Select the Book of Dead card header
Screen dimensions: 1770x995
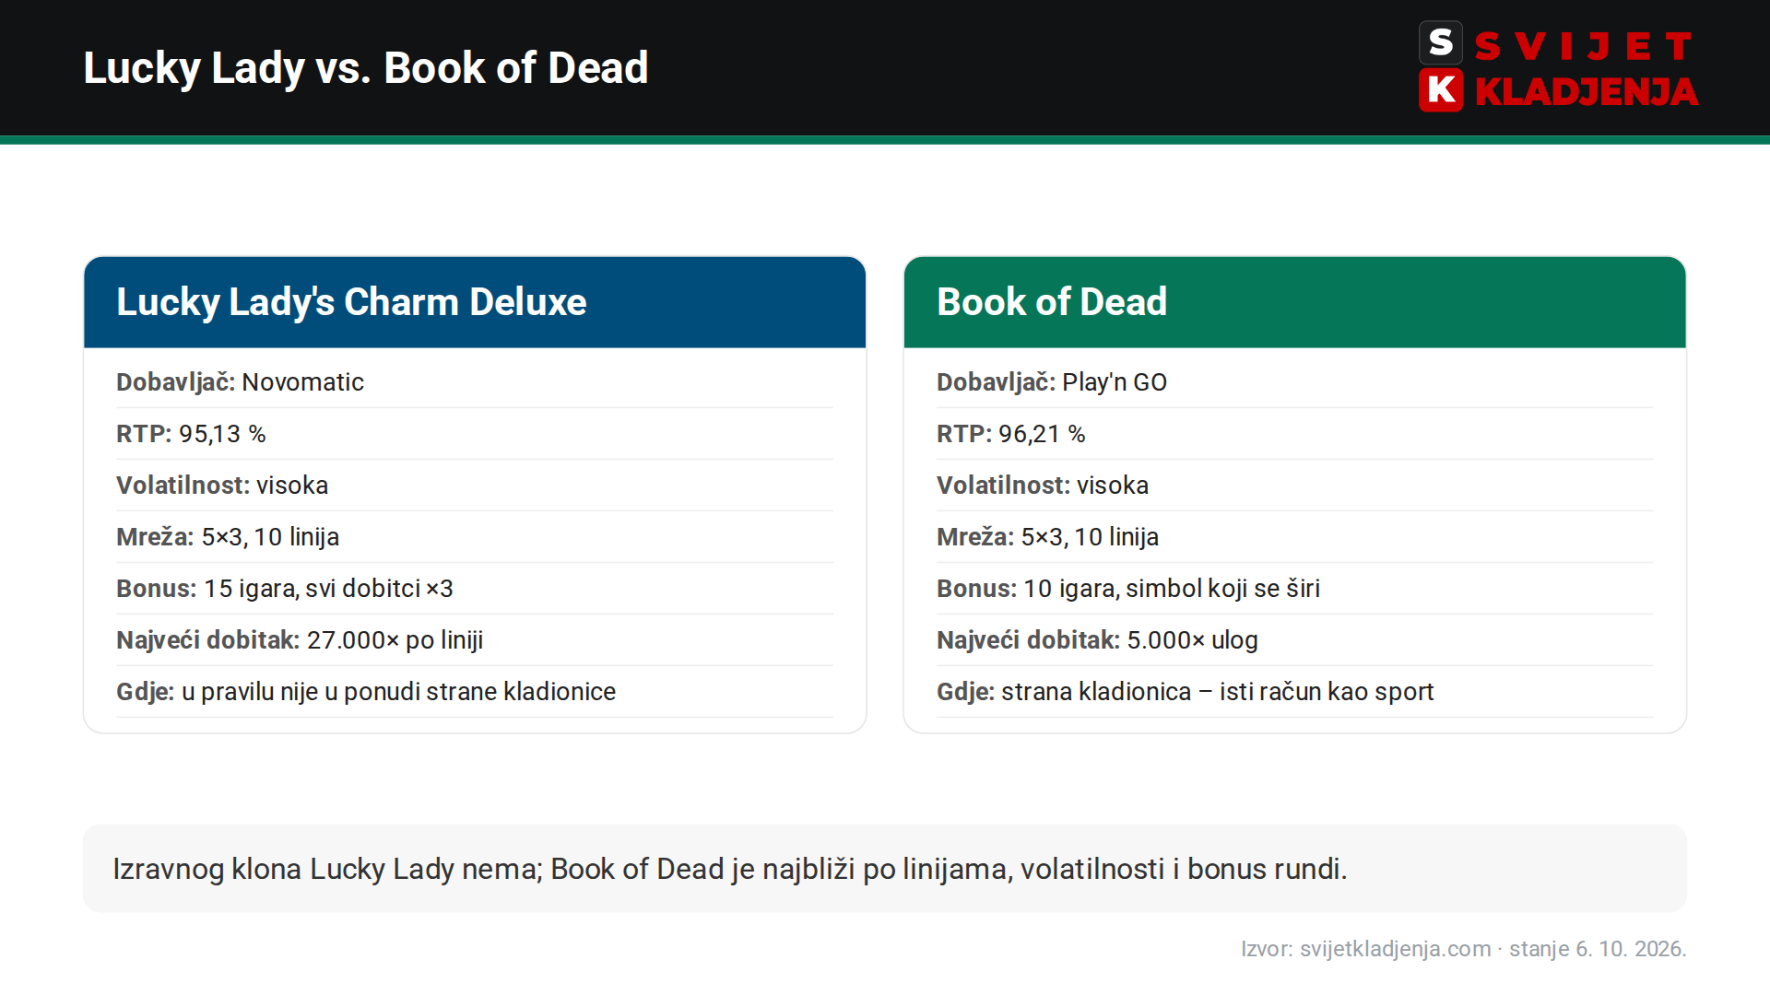coord(1295,302)
